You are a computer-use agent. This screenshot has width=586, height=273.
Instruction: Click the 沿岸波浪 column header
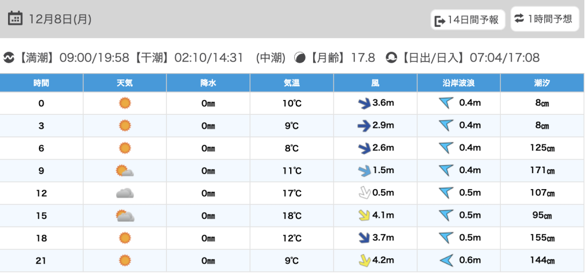point(459,83)
